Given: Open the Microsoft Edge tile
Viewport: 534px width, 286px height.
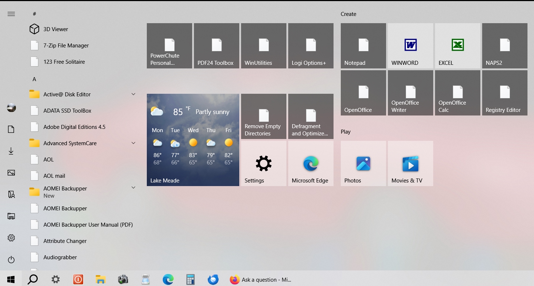Looking at the screenshot, I should [x=311, y=163].
